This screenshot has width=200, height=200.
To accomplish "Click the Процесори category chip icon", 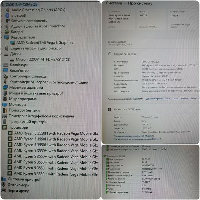I will [x=4, y=127].
